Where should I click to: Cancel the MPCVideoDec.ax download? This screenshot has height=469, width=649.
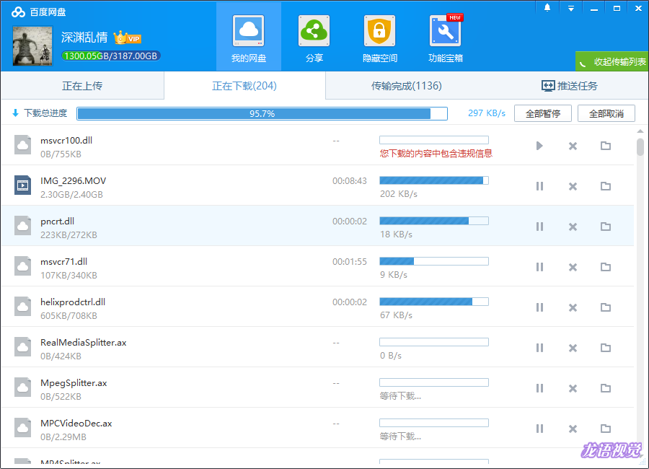573,429
